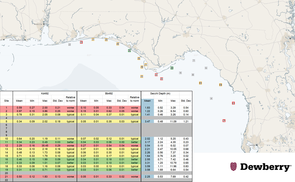Screen dimensions: 295x182
Task: Click orange site marker 13 in the gulf
Action: coord(142,76)
